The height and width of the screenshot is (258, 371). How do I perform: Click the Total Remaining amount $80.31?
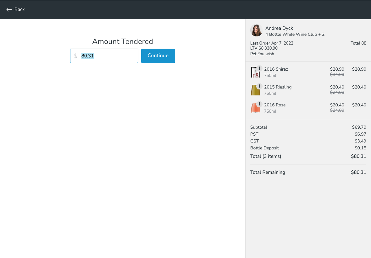coord(358,172)
